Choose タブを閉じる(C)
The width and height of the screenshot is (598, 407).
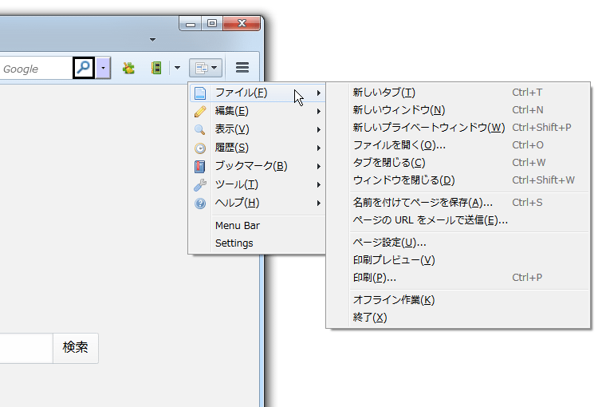(x=458, y=163)
